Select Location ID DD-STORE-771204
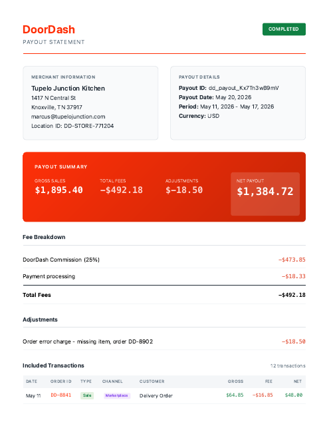 tap(72, 126)
